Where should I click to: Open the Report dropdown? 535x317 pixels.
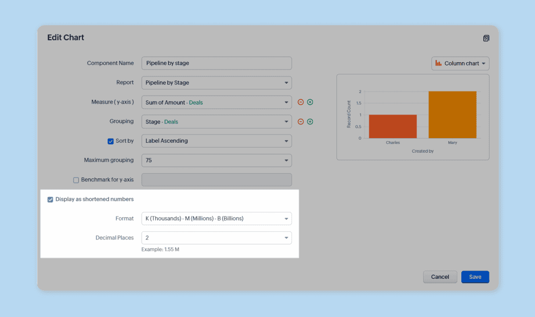(x=216, y=83)
